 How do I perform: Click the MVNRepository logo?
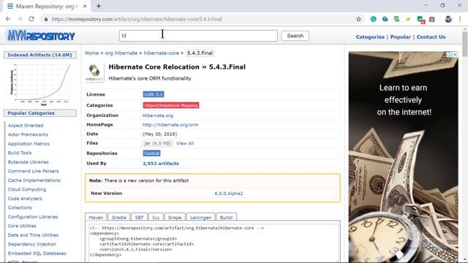40,36
